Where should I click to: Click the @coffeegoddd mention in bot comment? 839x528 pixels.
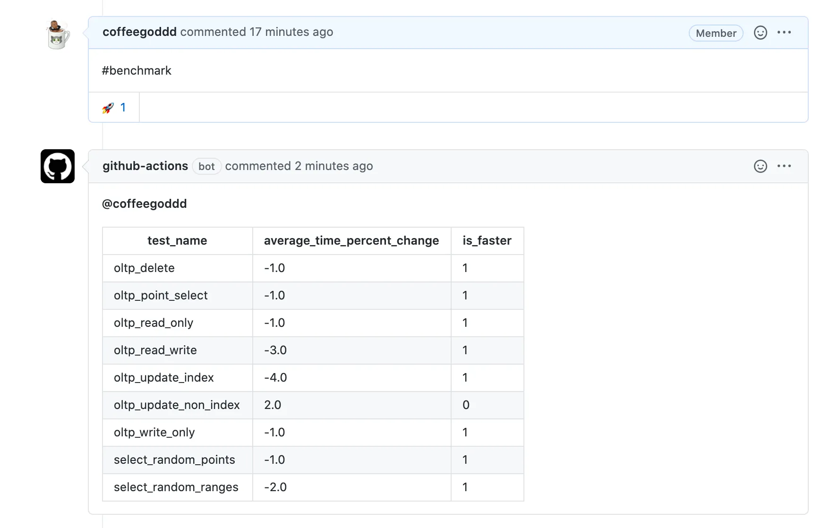[145, 204]
